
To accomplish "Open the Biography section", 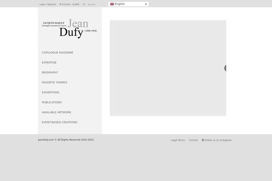I will [x=50, y=72].
